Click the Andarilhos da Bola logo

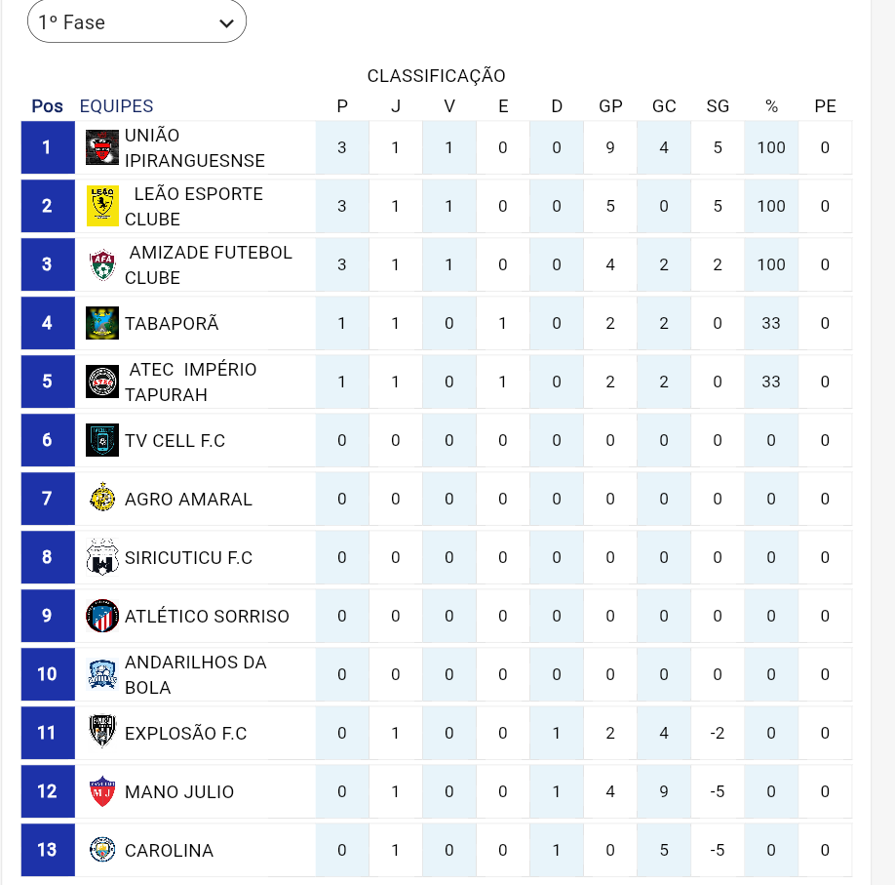[x=102, y=674]
